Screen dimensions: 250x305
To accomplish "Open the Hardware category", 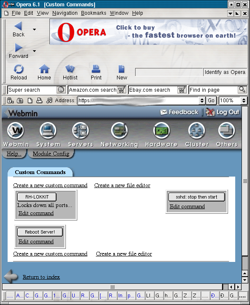I will click(x=161, y=134).
